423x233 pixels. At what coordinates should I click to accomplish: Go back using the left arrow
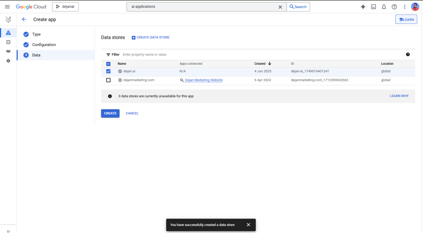click(x=24, y=19)
